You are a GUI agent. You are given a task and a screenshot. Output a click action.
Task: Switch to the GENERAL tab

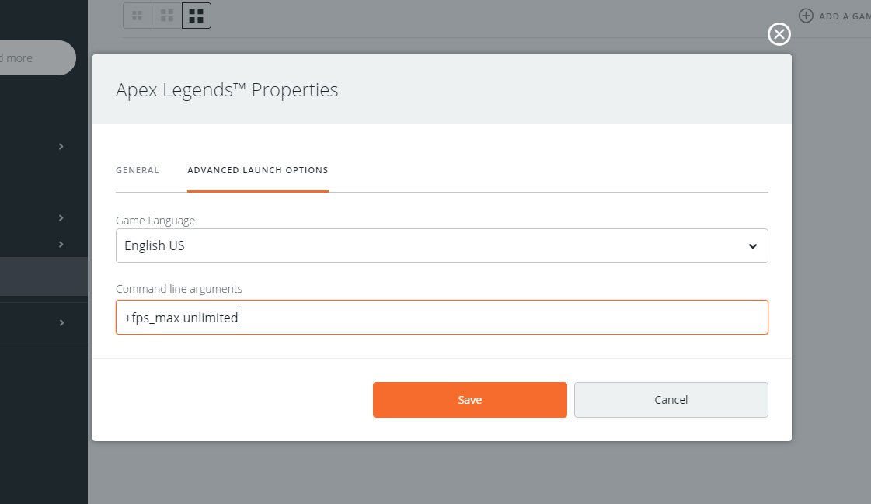click(138, 170)
